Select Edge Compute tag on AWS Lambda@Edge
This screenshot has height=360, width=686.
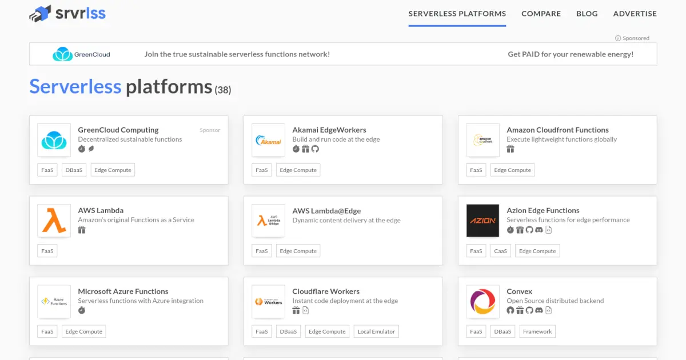coord(298,251)
